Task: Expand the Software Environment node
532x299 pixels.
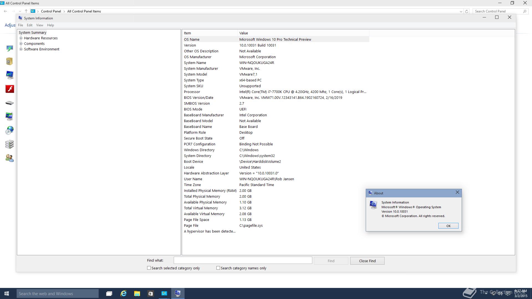Action: [21, 49]
